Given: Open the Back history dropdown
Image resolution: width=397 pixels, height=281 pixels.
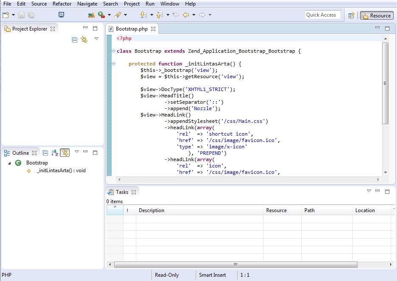Looking at the screenshot, I should pos(194,15).
